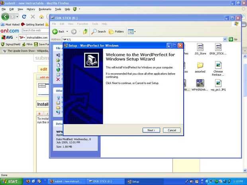Click intro step thumbnail box

42,86
